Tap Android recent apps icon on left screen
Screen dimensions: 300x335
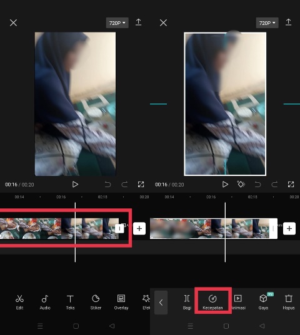click(x=40, y=326)
